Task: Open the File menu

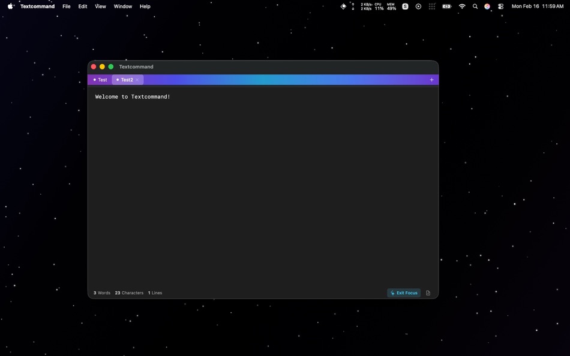Action: (x=66, y=6)
